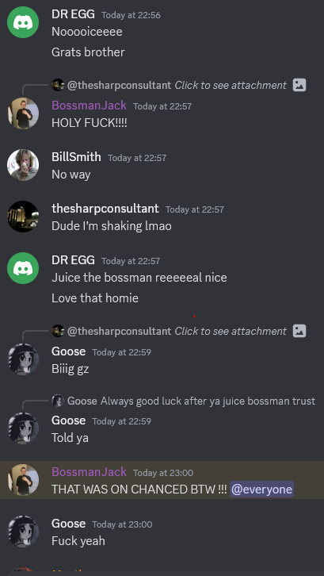Click BillSmith's profile avatar
324x576 pixels.
(23, 165)
